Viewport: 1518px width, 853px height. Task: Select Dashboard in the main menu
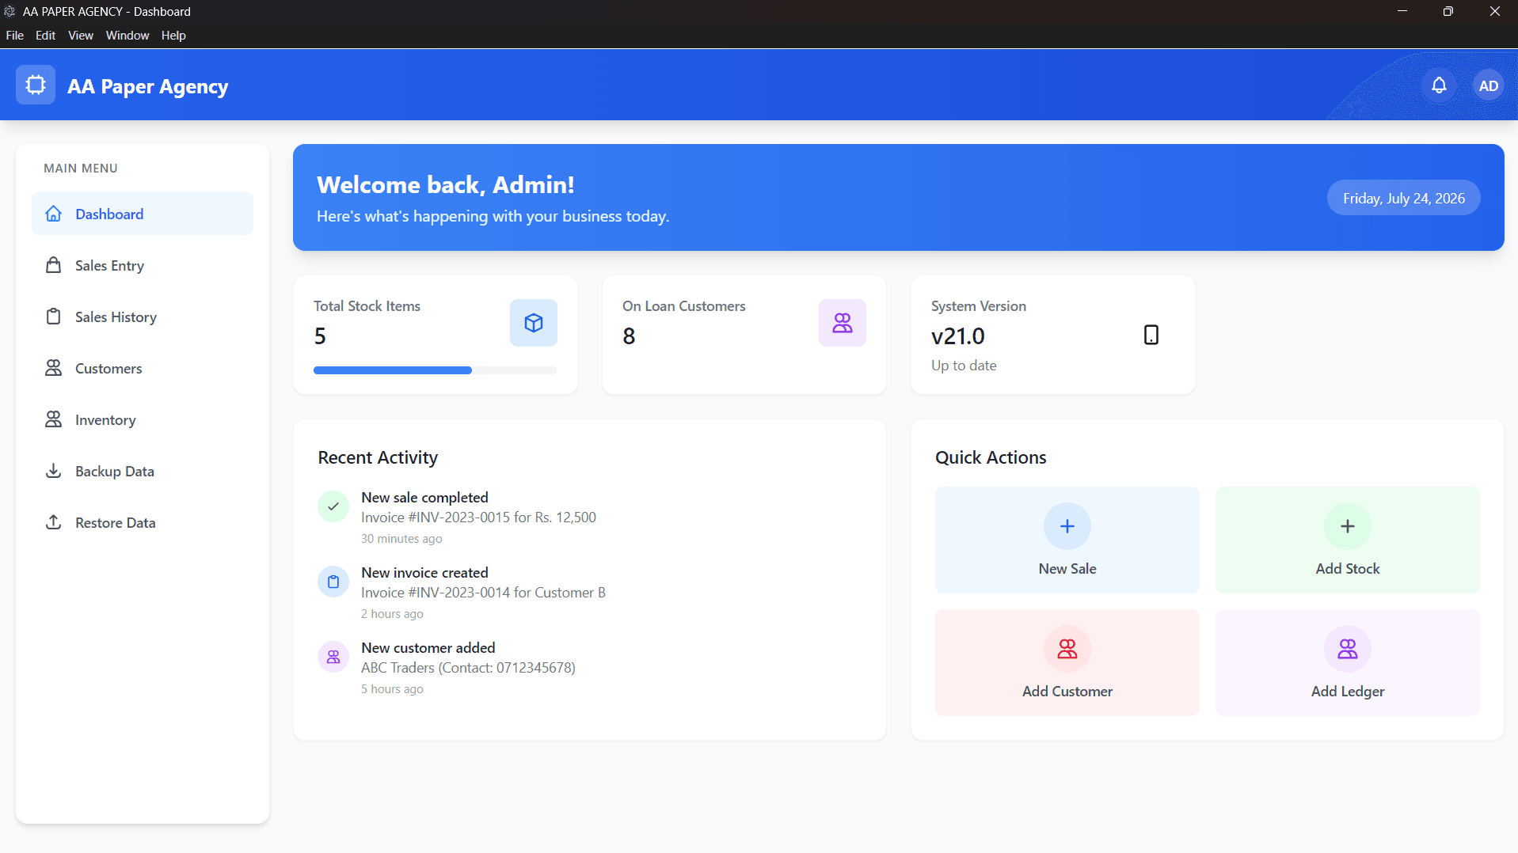click(143, 214)
